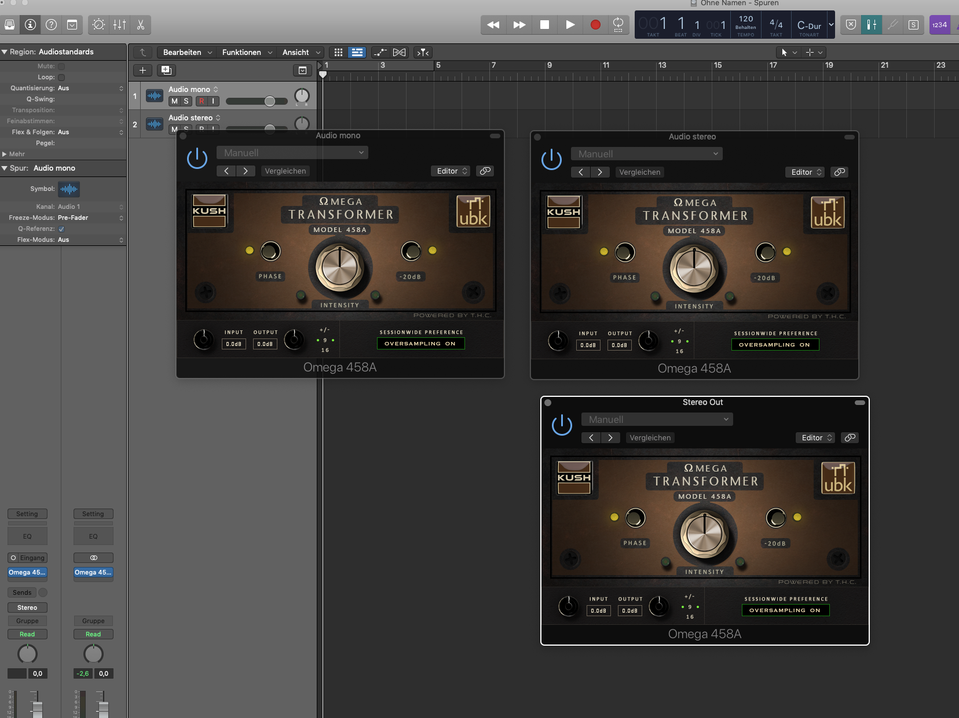Enable the Loop checkbox in Region inspector
959x718 pixels.
click(61, 77)
